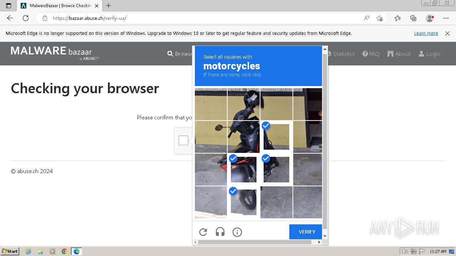Screen dimensions: 456x256
Task: Close the MalwareBazaar tab
Action: tap(97, 6)
